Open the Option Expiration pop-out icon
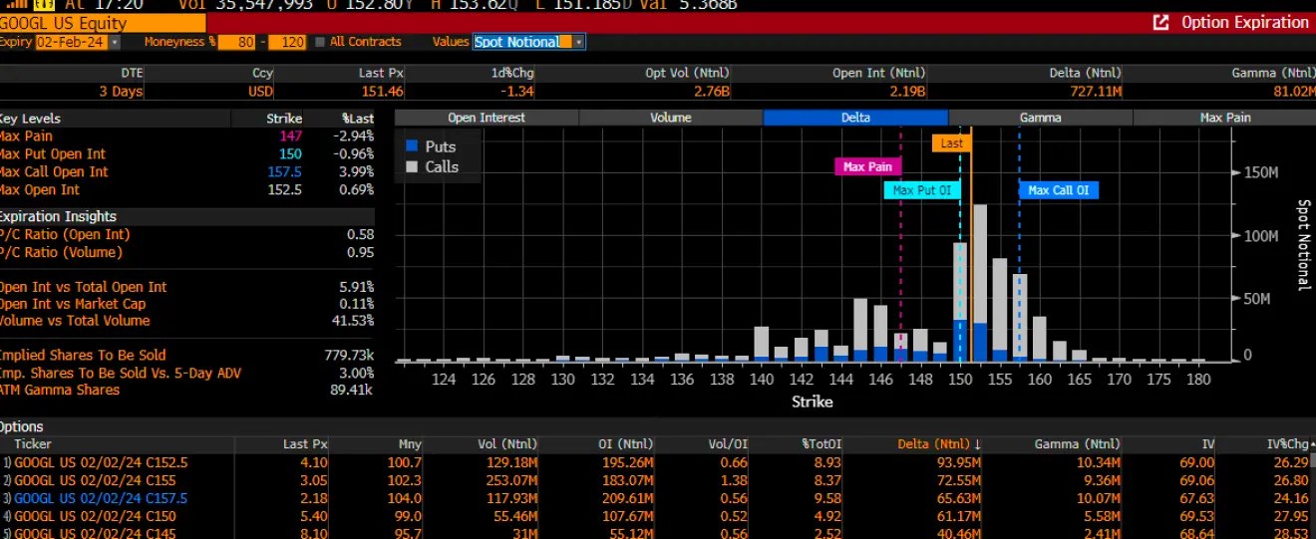 point(1159,22)
